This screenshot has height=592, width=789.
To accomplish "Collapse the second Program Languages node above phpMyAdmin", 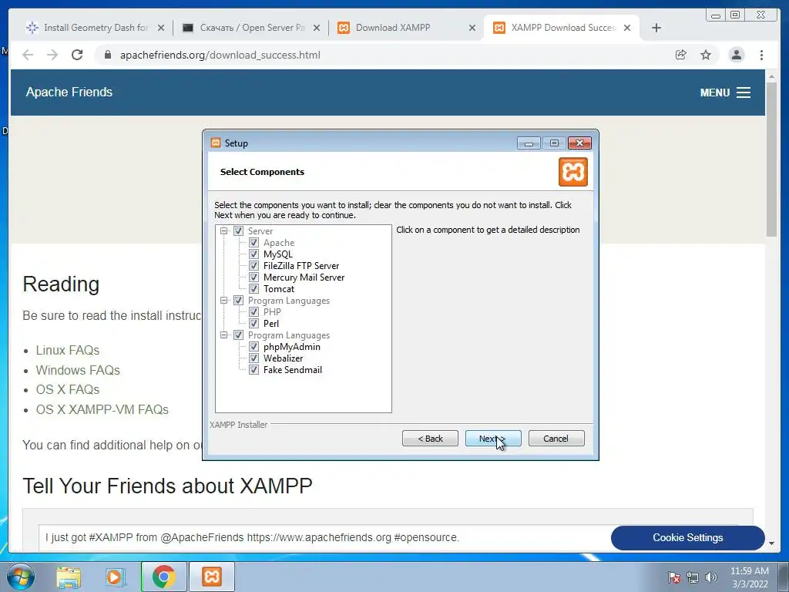I will pos(224,335).
